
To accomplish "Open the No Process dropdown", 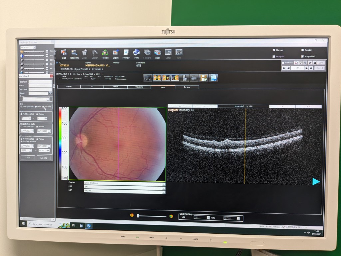I will (28, 48).
